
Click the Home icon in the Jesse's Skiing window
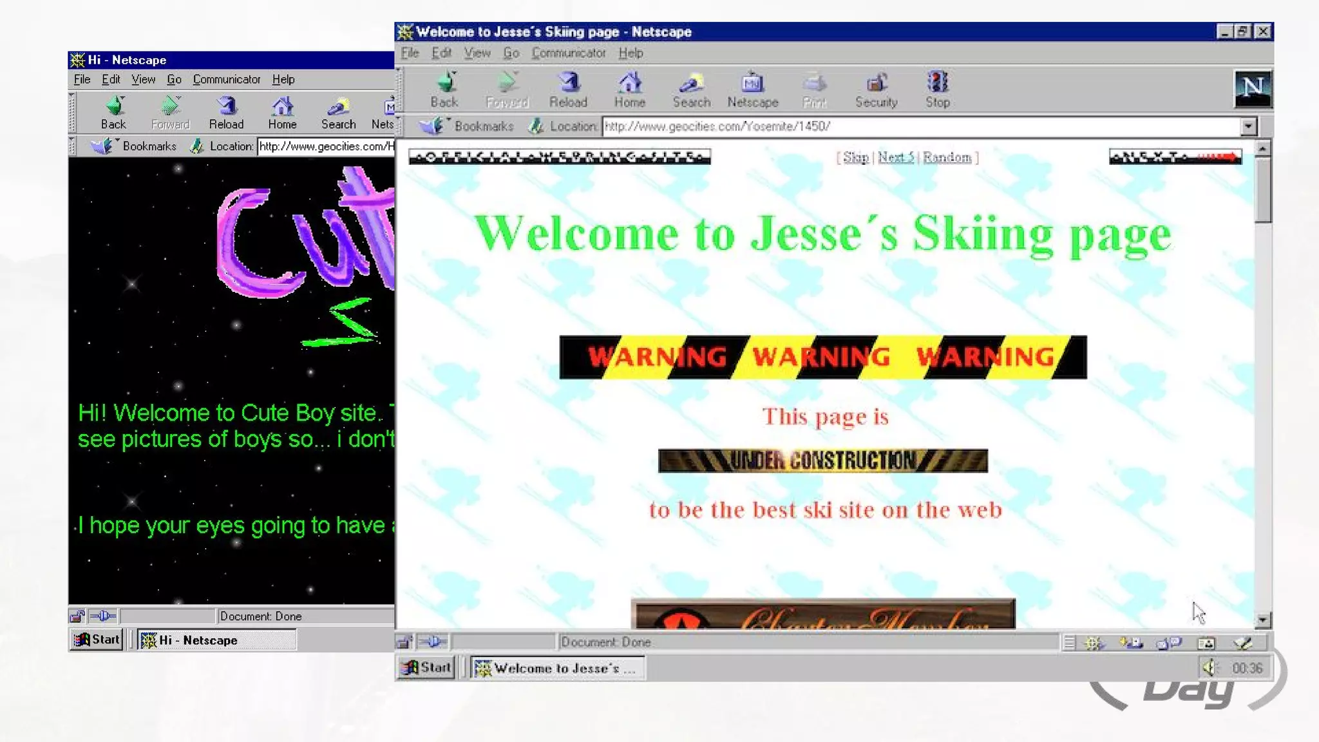coord(629,89)
